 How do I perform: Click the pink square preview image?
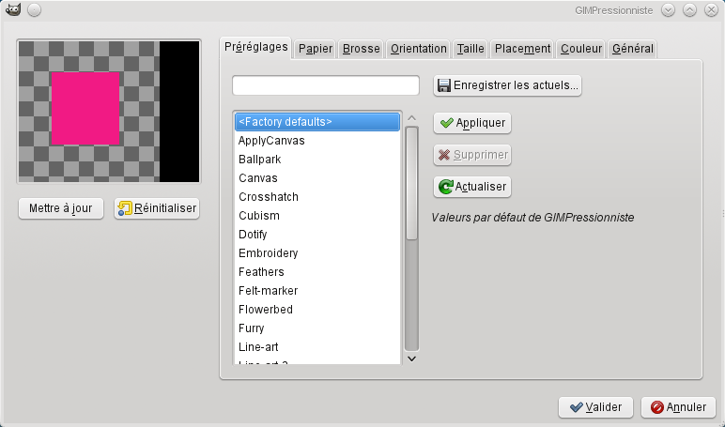[86, 109]
